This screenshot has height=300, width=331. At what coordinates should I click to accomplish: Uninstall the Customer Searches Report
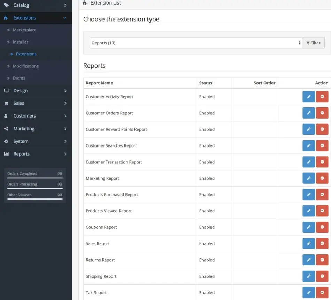(x=322, y=145)
